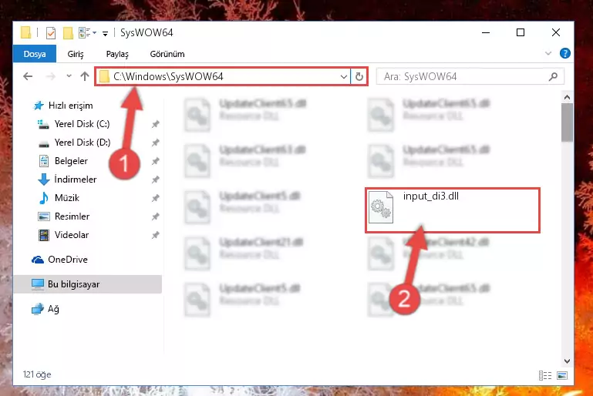
Task: Switch to the Paylaş ribbon tab
Action: [117, 54]
